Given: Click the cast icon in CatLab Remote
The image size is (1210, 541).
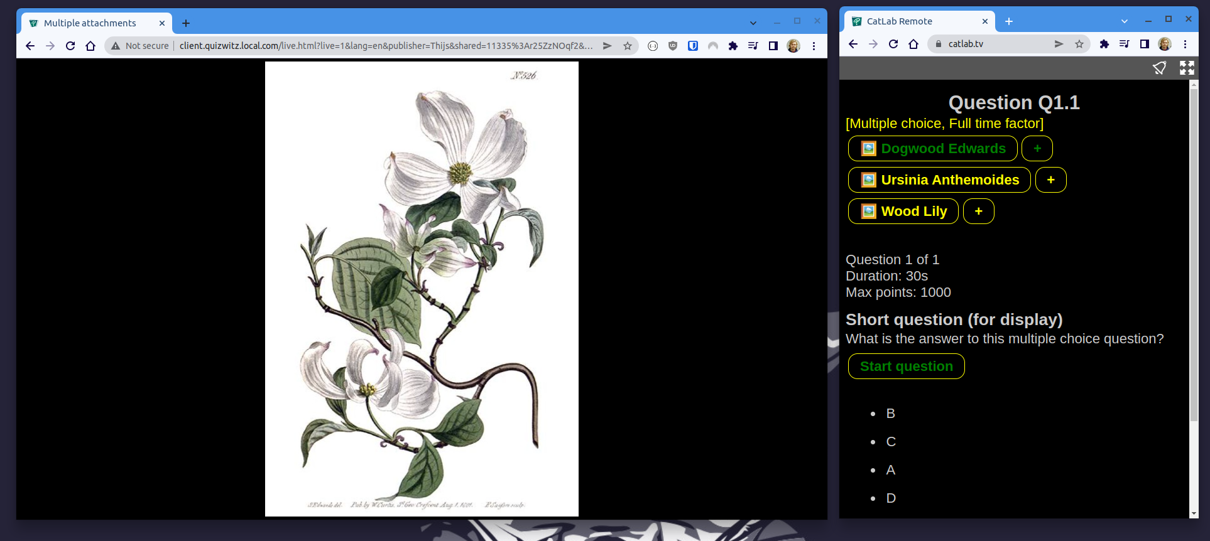Looking at the screenshot, I should (x=1159, y=68).
